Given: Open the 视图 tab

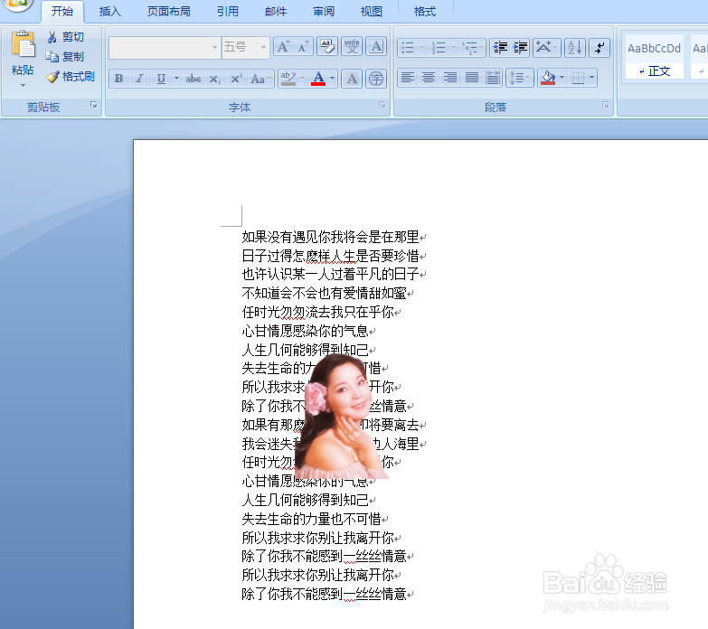Looking at the screenshot, I should click(372, 11).
